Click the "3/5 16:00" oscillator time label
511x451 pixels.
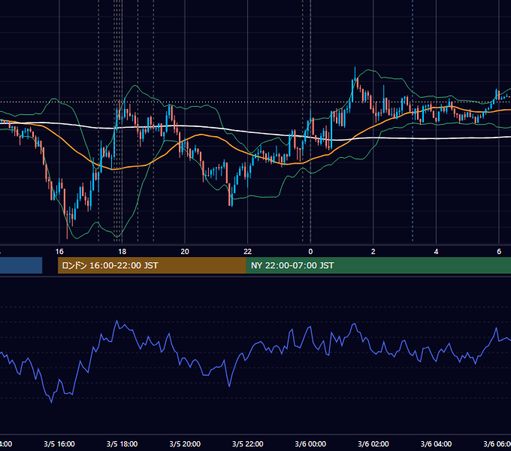[x=59, y=443]
